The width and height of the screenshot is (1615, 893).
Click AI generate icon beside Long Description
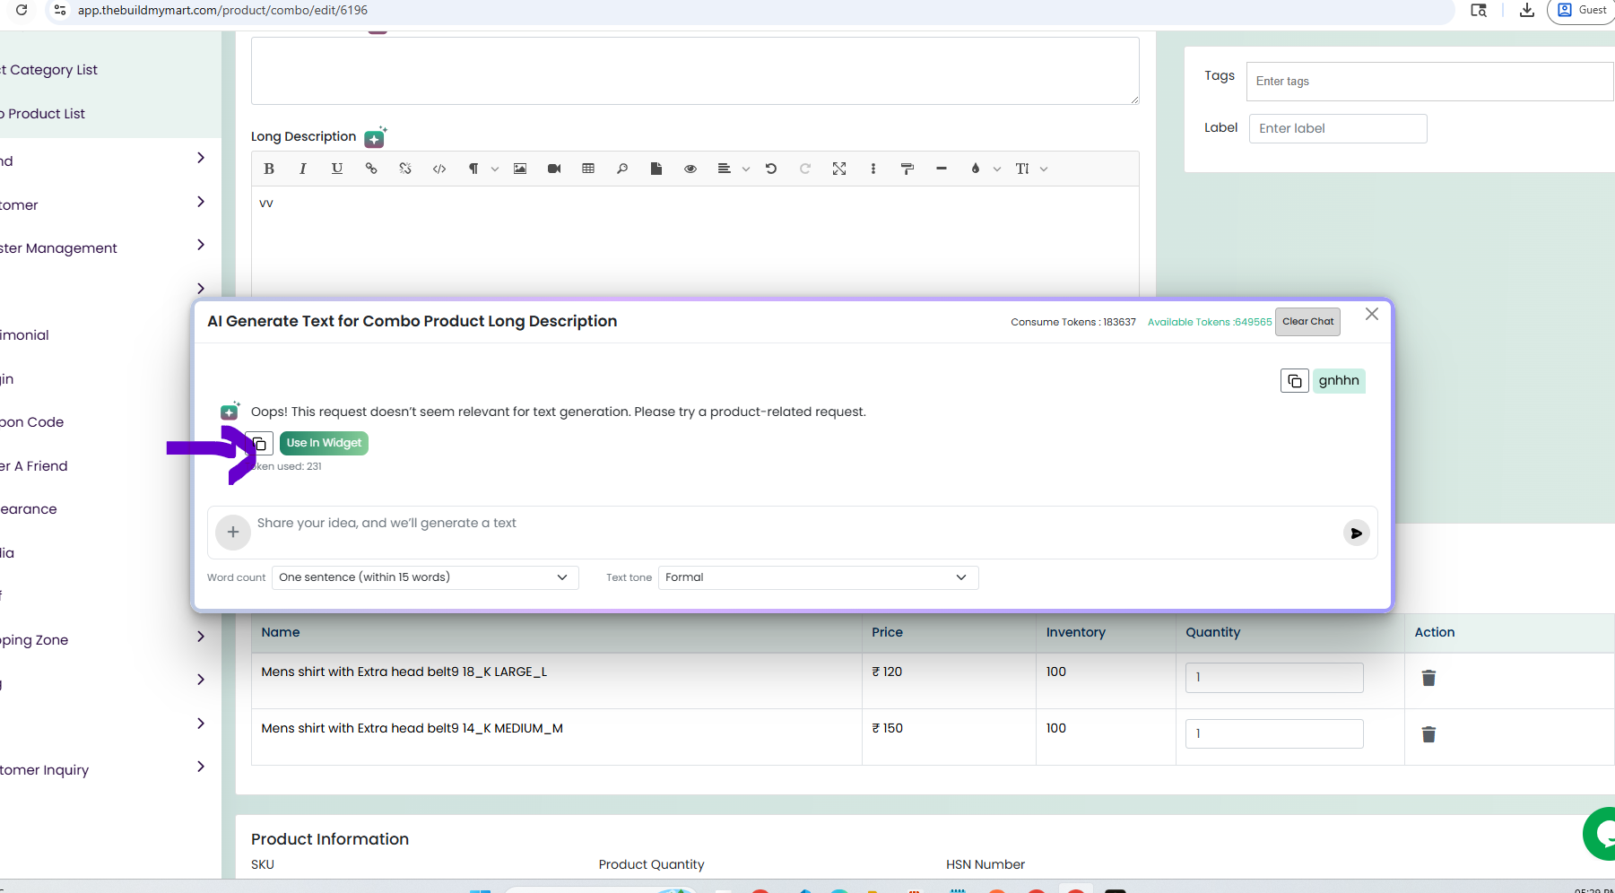click(375, 137)
